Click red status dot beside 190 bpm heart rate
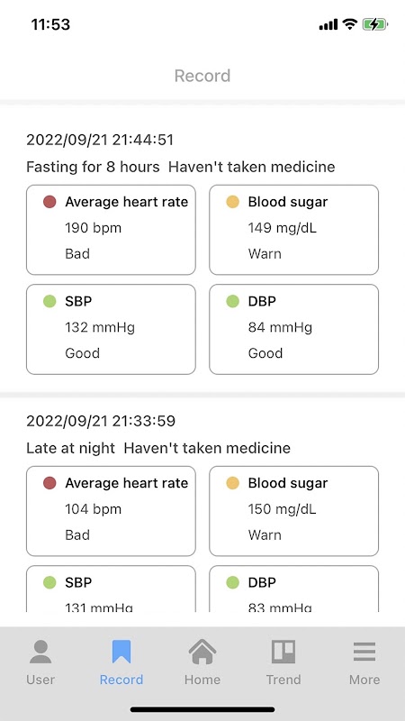405x721 pixels. pyautogui.click(x=49, y=202)
